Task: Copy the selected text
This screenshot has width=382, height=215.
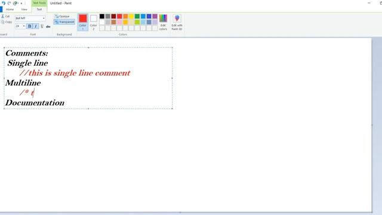Action: coord(6,22)
